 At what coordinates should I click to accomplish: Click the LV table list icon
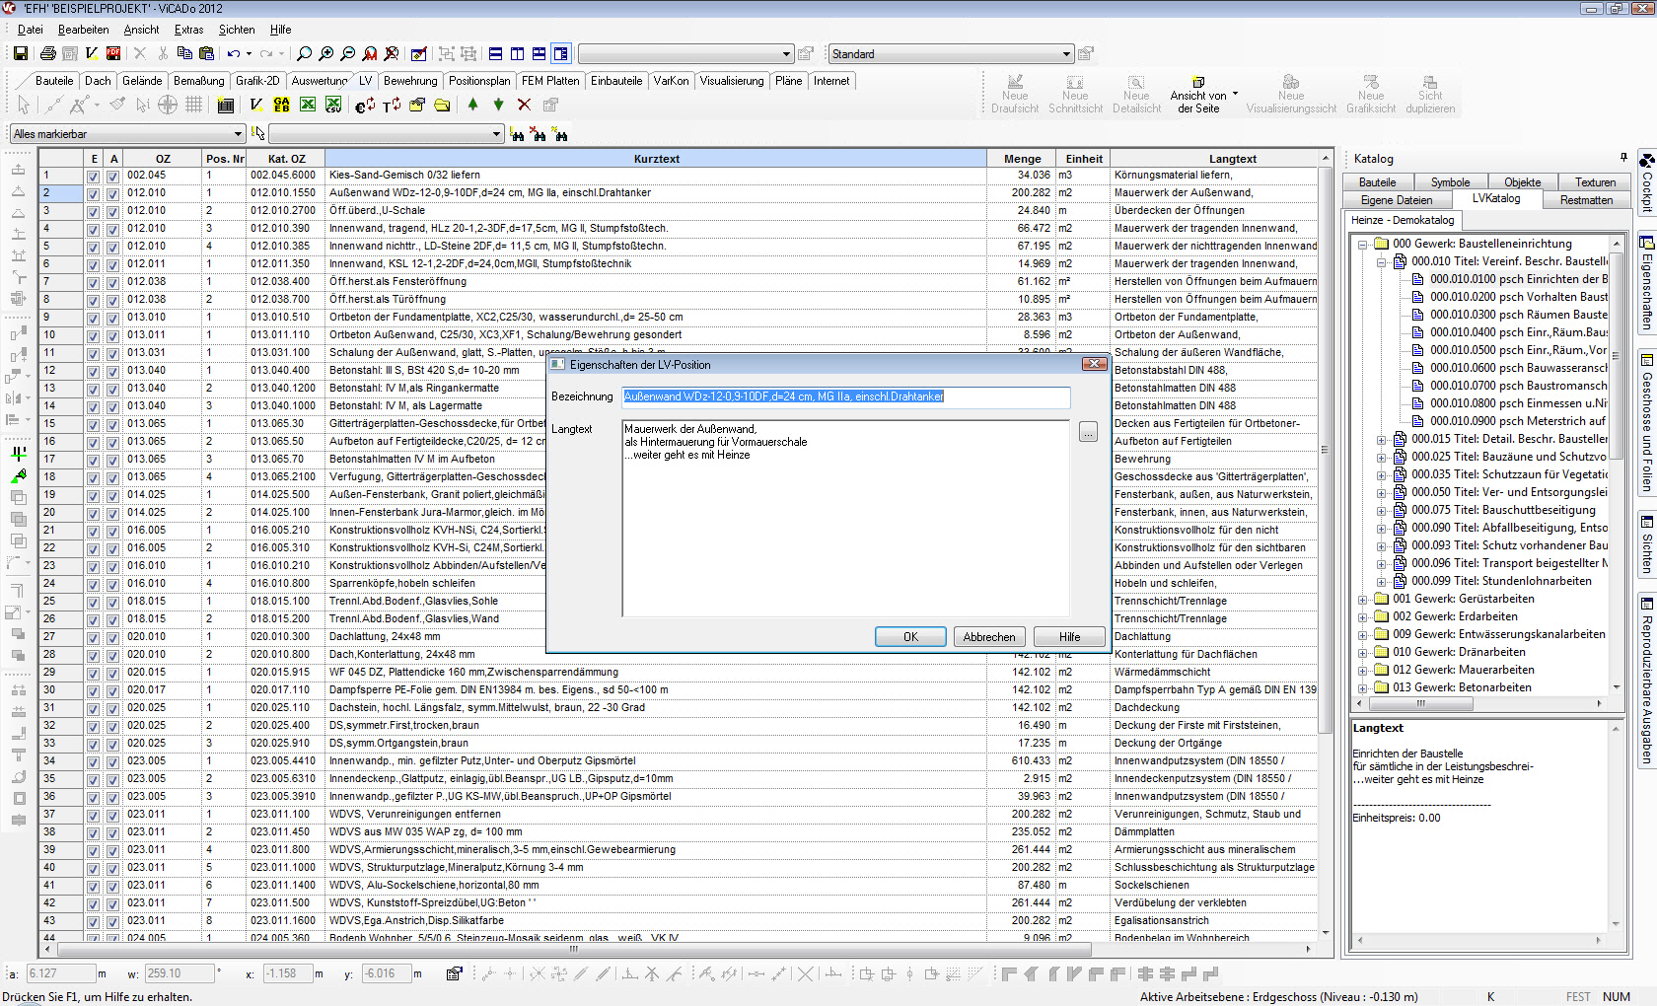(226, 105)
